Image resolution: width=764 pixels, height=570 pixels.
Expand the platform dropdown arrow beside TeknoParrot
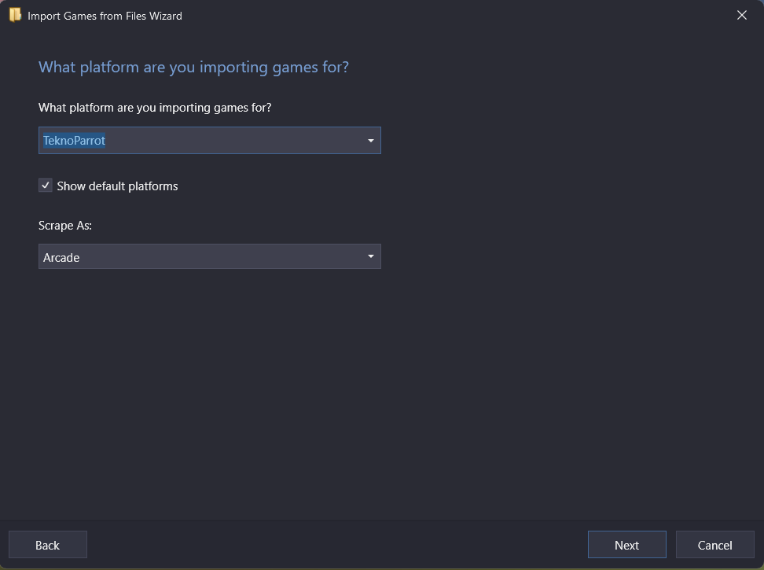[371, 140]
